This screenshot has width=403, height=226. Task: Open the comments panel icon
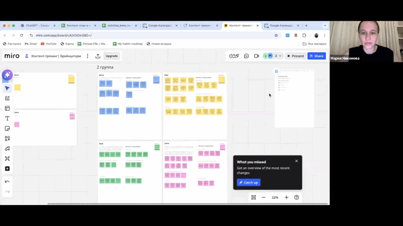click(246, 56)
